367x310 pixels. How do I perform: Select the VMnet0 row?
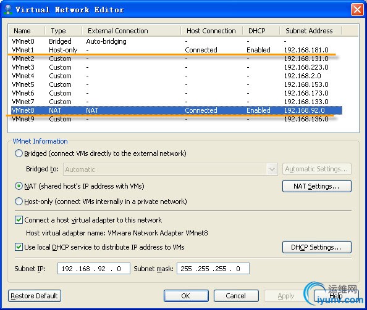pos(177,41)
